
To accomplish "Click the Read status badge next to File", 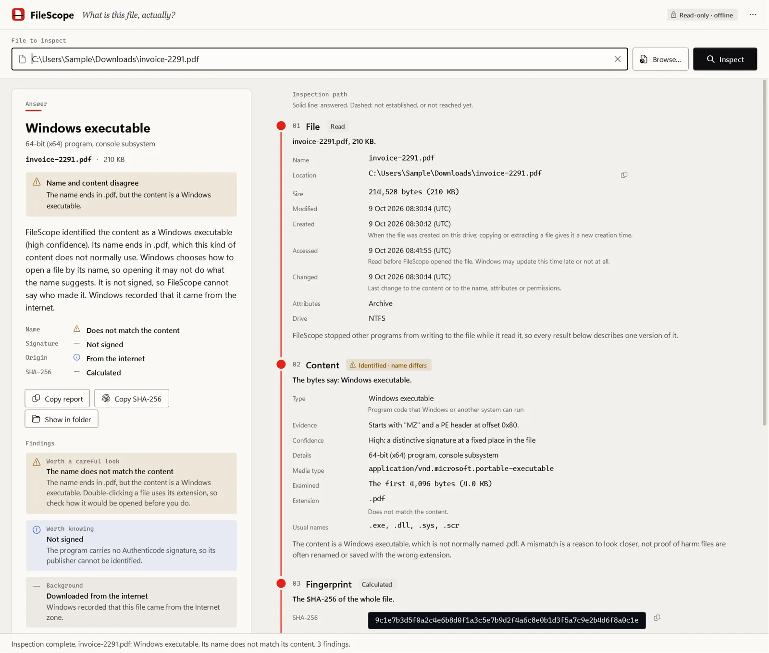I will coord(337,127).
